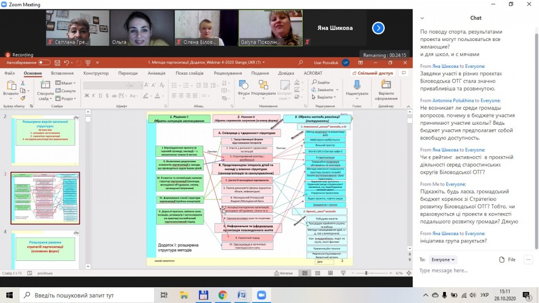Toggle Bold (Ж) formatting
The image size is (539, 303).
(x=87, y=96)
